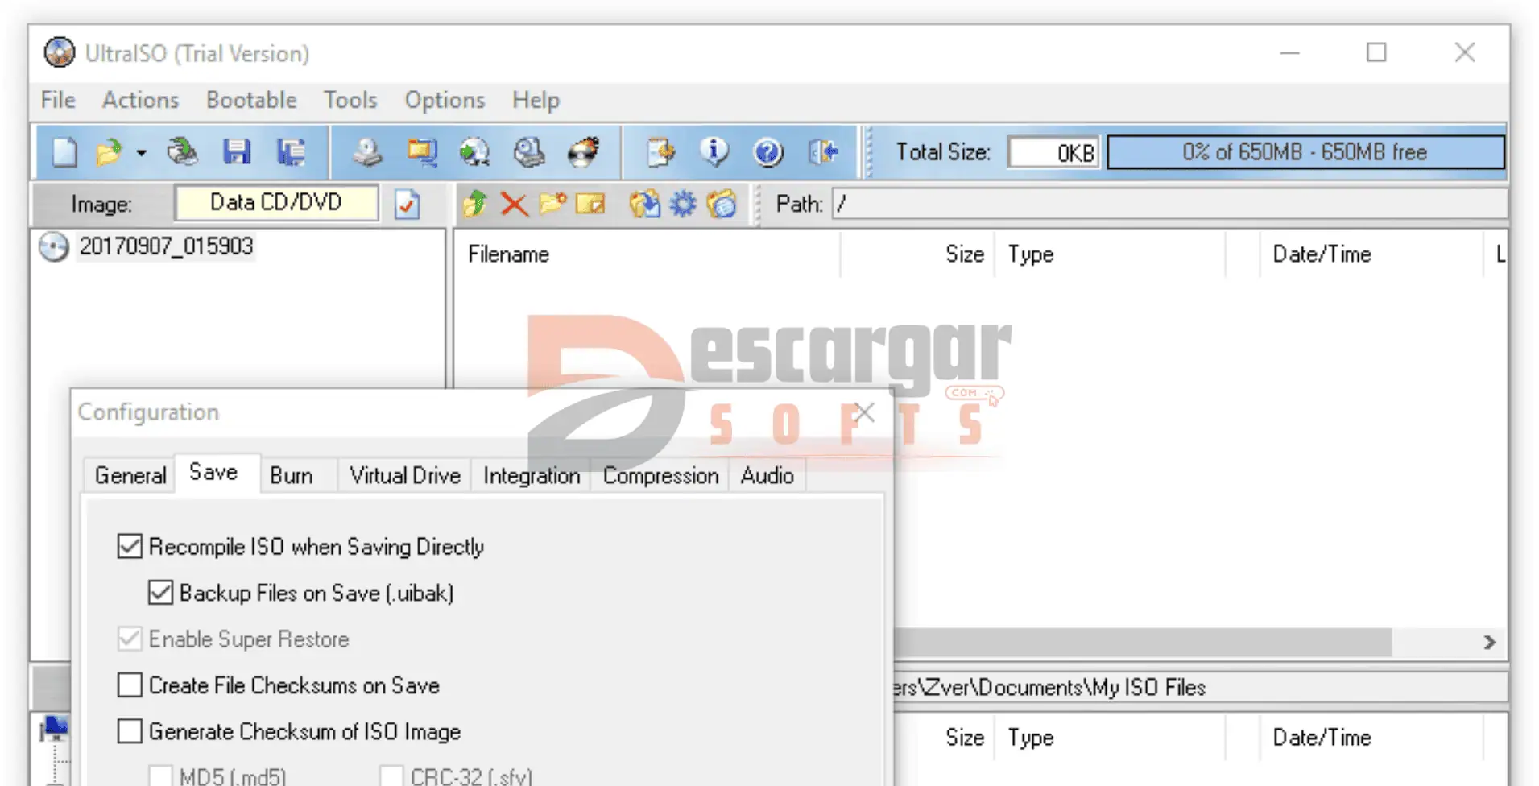Viewport: 1539px width, 786px height.
Task: Click the New image blank page icon
Action: point(64,152)
